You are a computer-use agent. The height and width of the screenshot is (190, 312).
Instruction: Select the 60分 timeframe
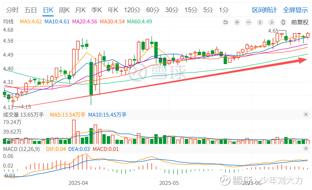tap(153, 10)
